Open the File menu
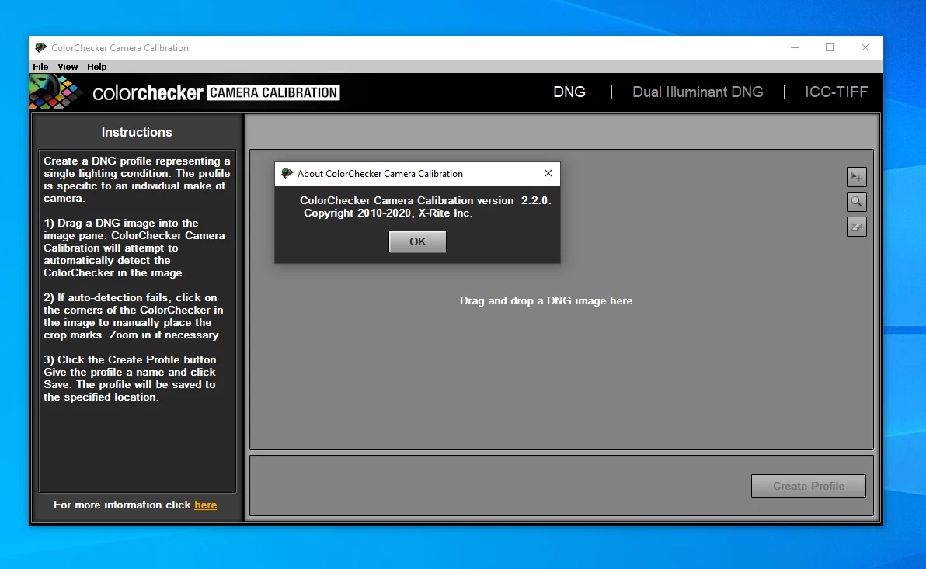 click(40, 67)
